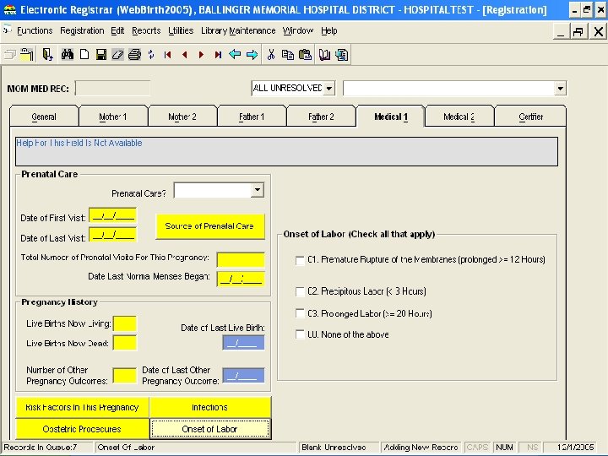Open the Functions menu
The width and height of the screenshot is (608, 456).
(x=35, y=30)
